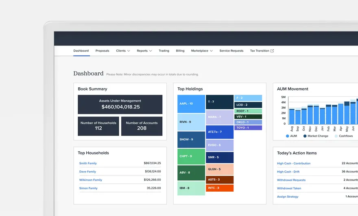Toggle the AUM legend entry
This screenshot has width=358, height=216.
tap(291, 136)
